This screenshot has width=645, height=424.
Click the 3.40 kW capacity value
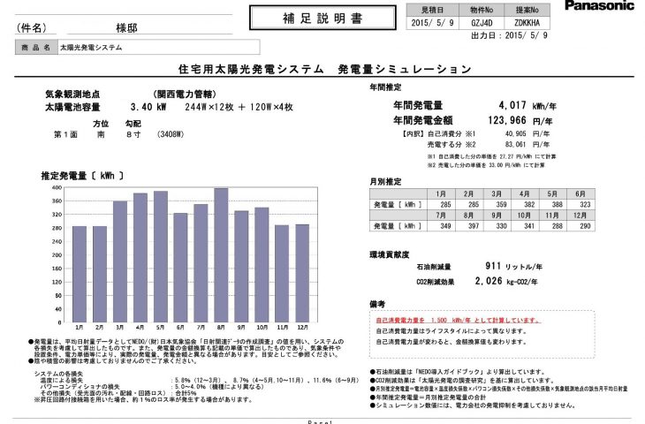(x=148, y=108)
